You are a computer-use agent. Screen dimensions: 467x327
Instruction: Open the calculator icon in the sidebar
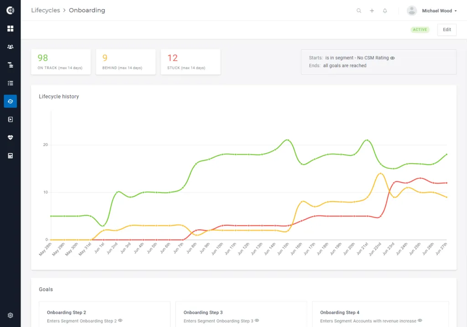(10, 156)
